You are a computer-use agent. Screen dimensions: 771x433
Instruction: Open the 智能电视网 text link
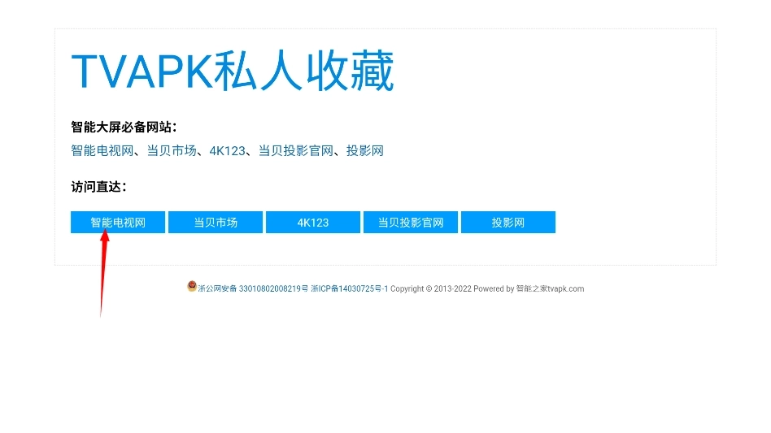pos(102,150)
